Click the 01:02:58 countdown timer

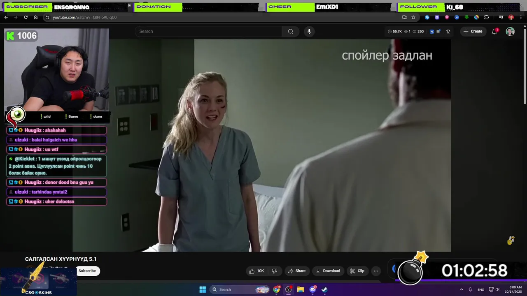[474, 271]
